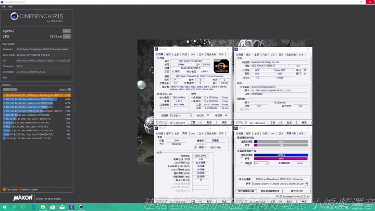Viewport: 375px width, 211px height.
Task: Run the OpenGL benchmark
Action: click(67, 31)
